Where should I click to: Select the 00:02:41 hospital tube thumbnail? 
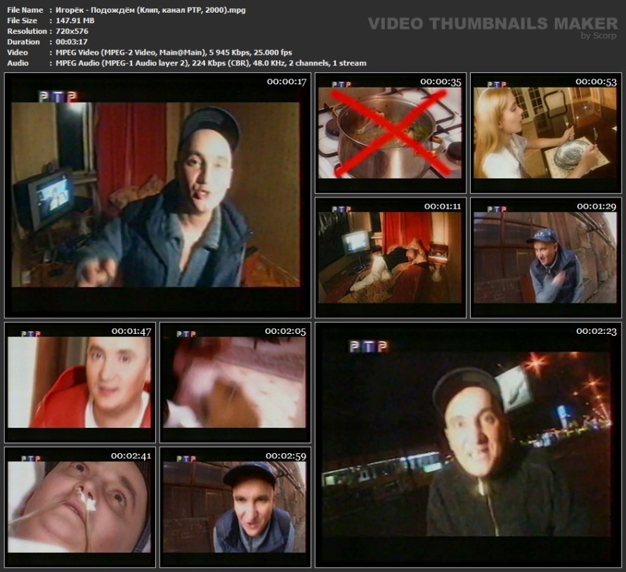point(80,507)
